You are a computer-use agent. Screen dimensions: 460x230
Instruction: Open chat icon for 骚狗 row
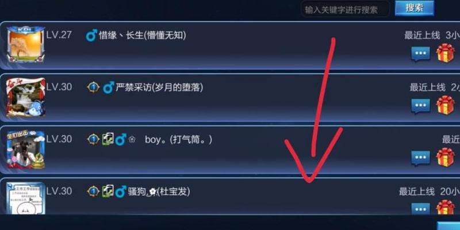421,209
